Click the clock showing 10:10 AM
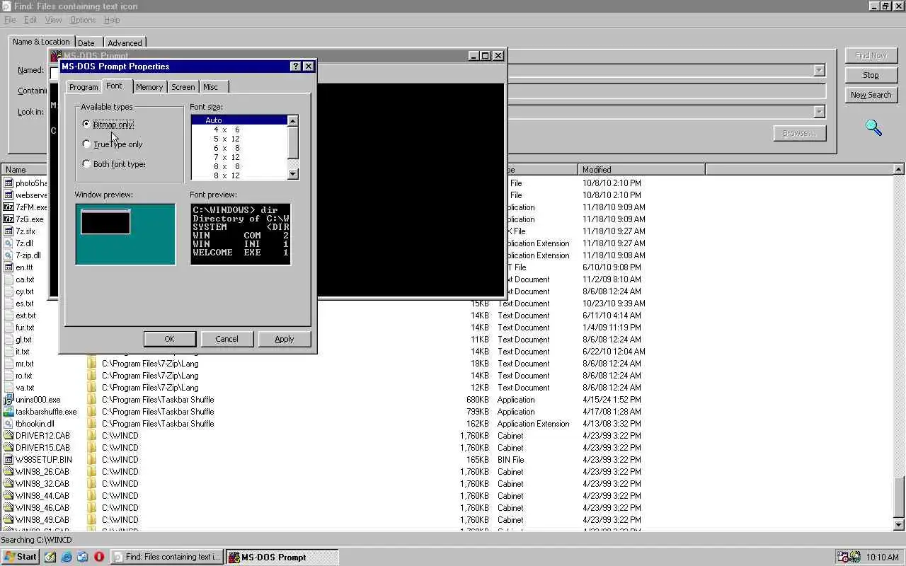Image resolution: width=906 pixels, height=566 pixels. tap(882, 558)
